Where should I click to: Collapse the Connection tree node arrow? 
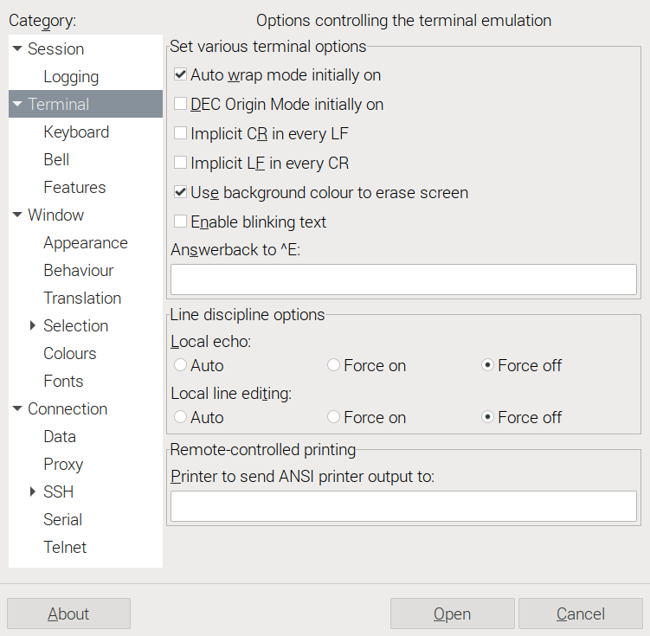click(x=17, y=408)
